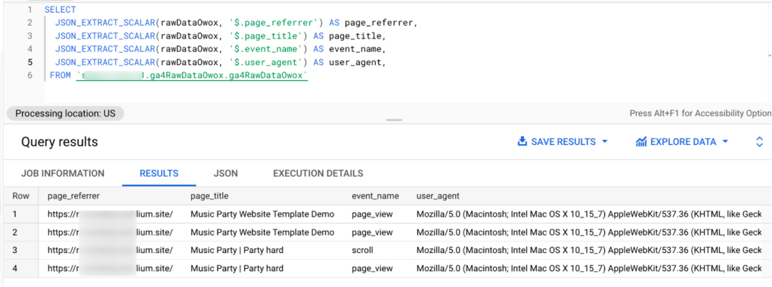Viewport: 772px width, 287px height.
Task: Switch to the Execution Details tab
Action: pos(318,174)
